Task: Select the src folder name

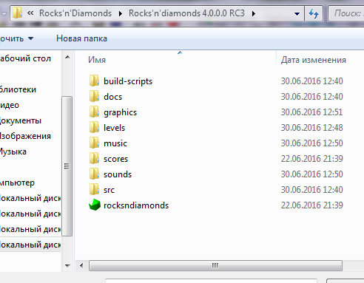Action: [109, 190]
